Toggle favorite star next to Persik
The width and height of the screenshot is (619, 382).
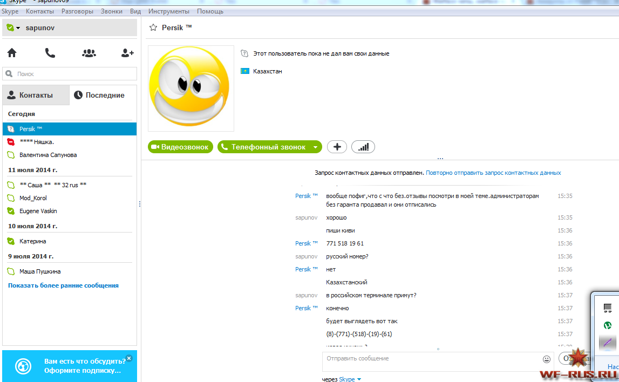[x=153, y=28]
